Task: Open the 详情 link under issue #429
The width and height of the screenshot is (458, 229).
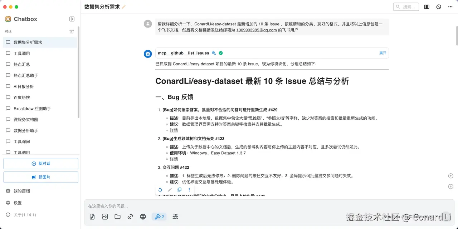Action: click(x=174, y=130)
